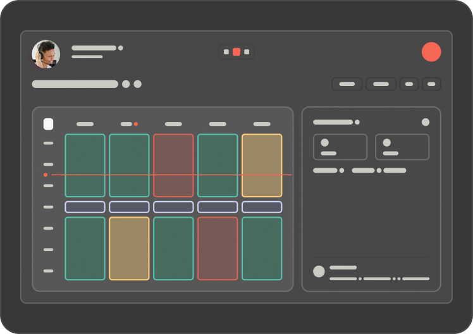
Task: Open the second card in the side panel
Action: click(x=402, y=147)
